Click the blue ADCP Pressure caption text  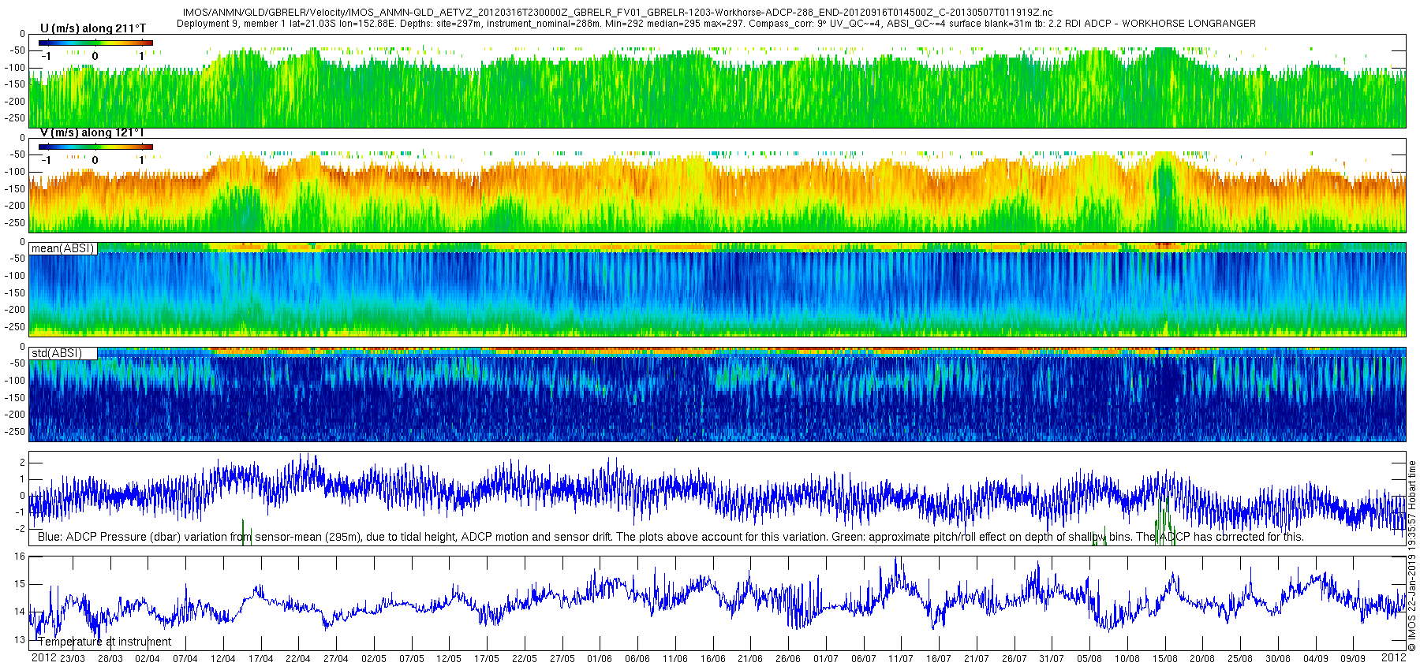point(671,537)
